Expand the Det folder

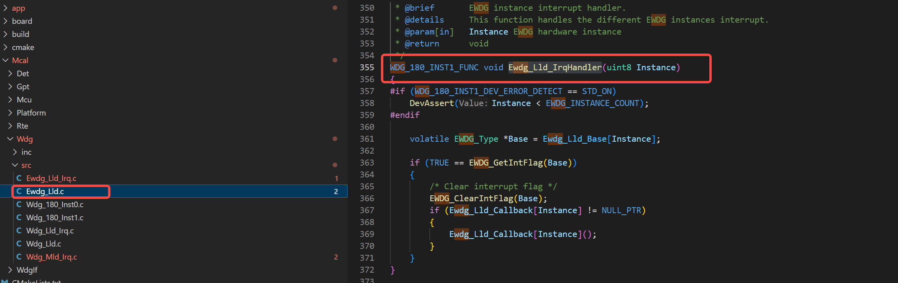click(x=10, y=73)
